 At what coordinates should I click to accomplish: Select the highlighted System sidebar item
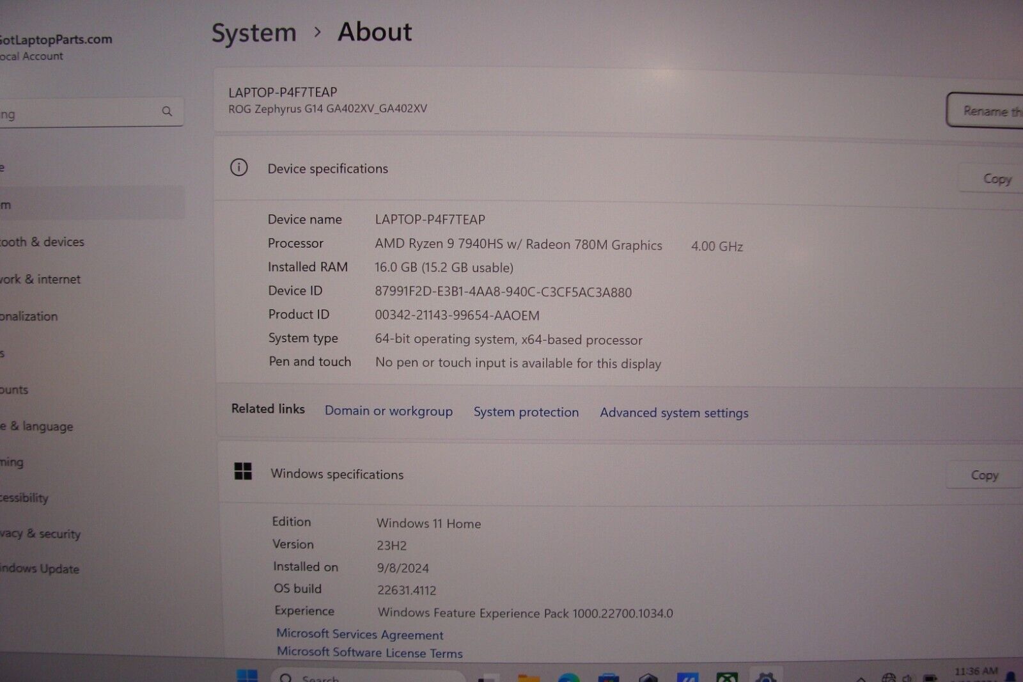[91, 203]
